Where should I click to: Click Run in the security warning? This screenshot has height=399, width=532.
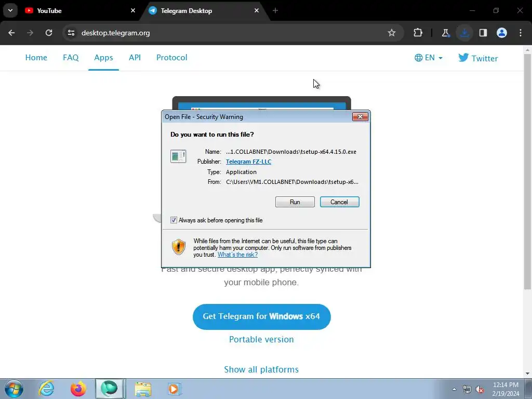click(295, 202)
